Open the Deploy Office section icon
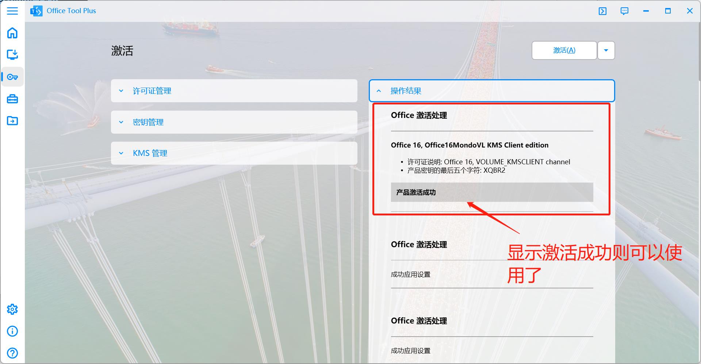The height and width of the screenshot is (364, 701). click(x=12, y=55)
